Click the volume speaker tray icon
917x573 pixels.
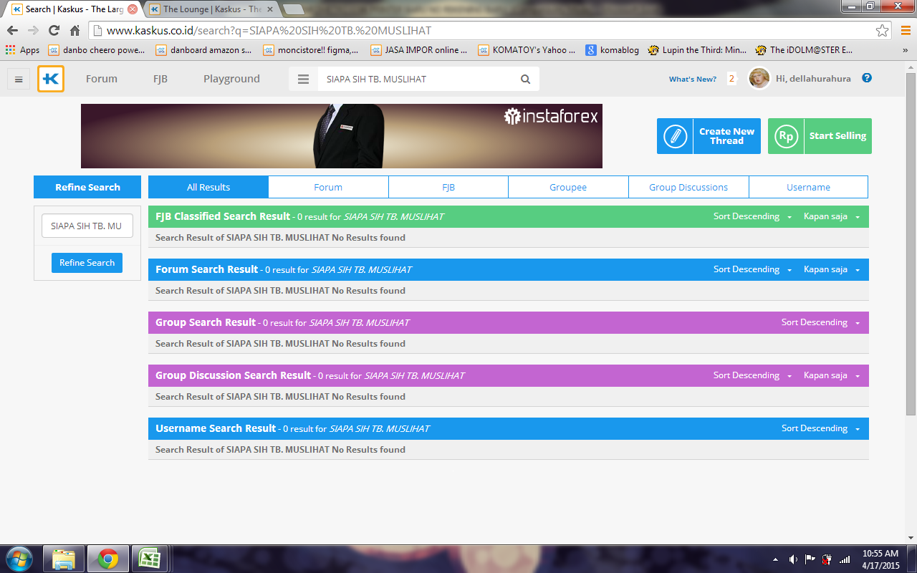coord(793,559)
